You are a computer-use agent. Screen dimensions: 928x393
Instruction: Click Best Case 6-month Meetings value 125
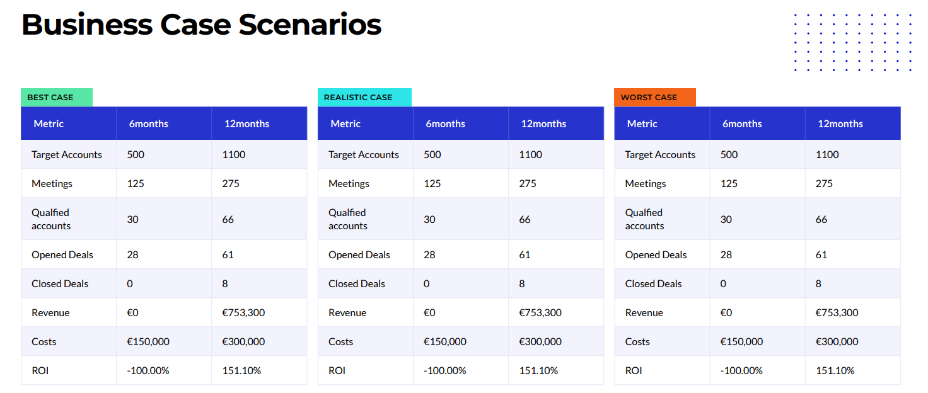[136, 183]
